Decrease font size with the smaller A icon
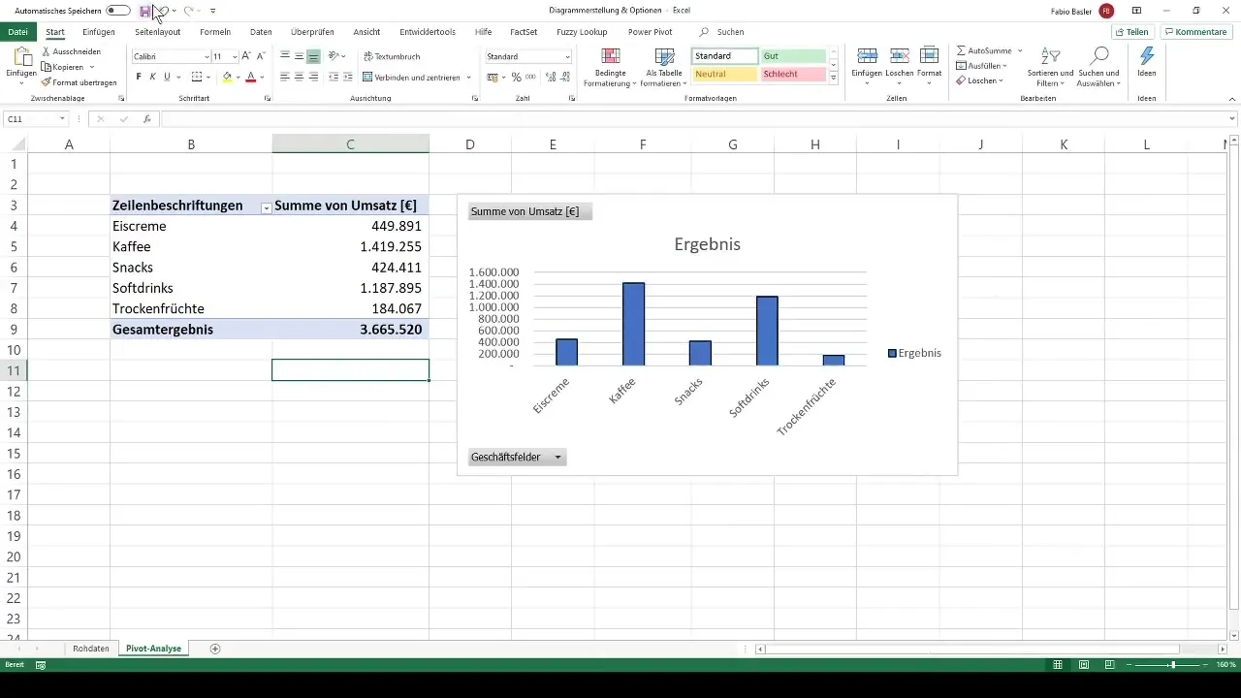The width and height of the screenshot is (1241, 698). pos(260,56)
